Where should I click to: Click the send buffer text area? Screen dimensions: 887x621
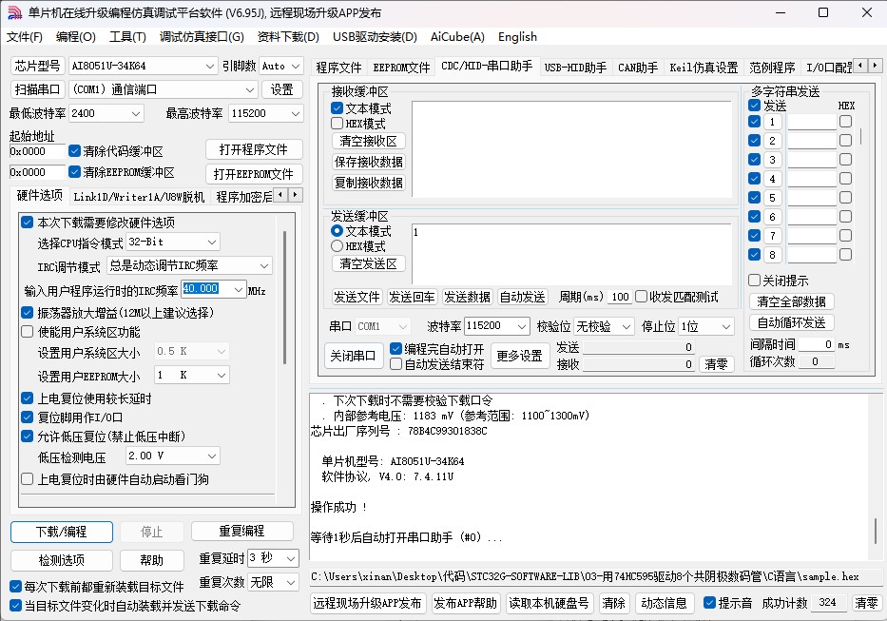coord(571,254)
